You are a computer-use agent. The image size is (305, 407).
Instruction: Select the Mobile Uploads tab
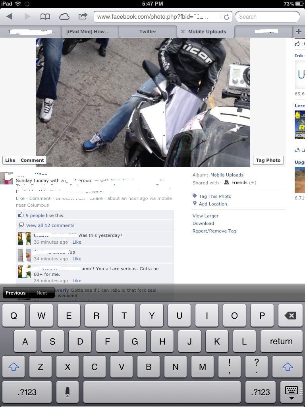(x=206, y=31)
